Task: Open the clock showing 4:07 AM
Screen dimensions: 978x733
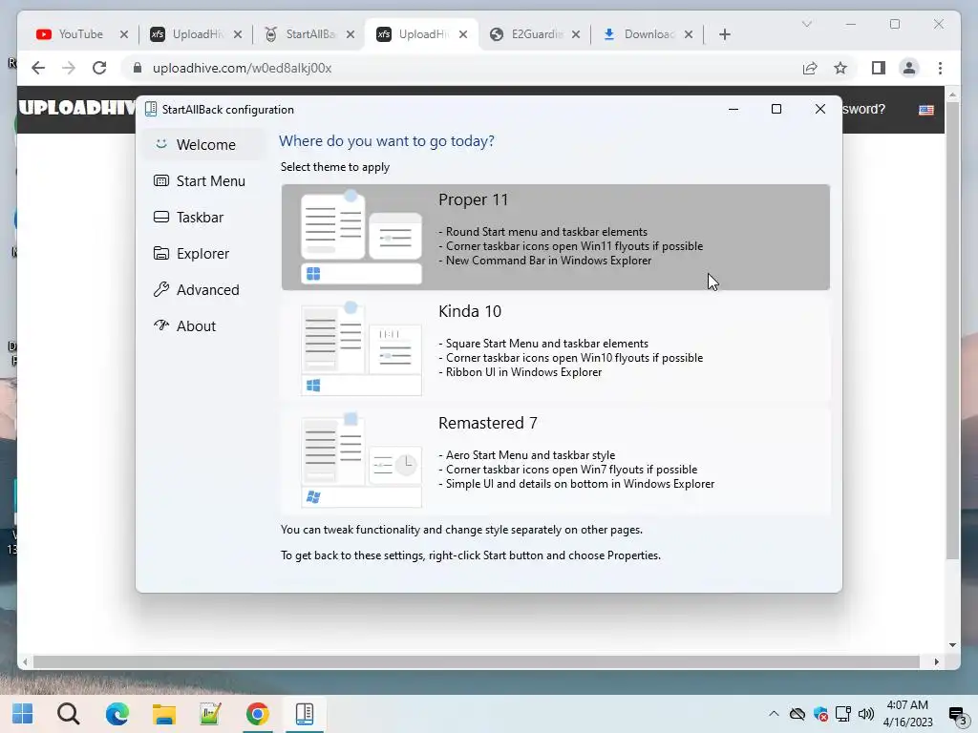Action: pos(907,714)
